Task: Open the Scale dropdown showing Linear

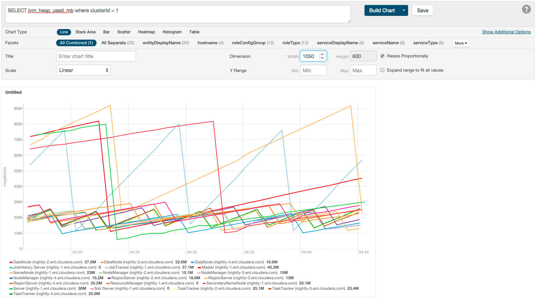Action: pos(83,70)
